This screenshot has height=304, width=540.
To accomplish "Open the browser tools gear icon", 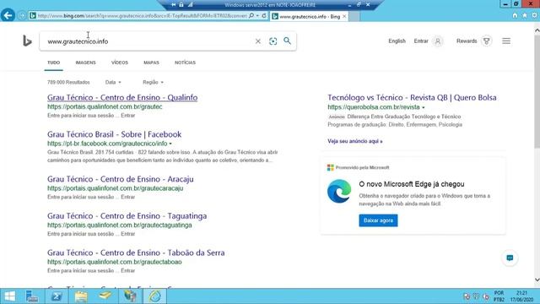I will (x=534, y=16).
